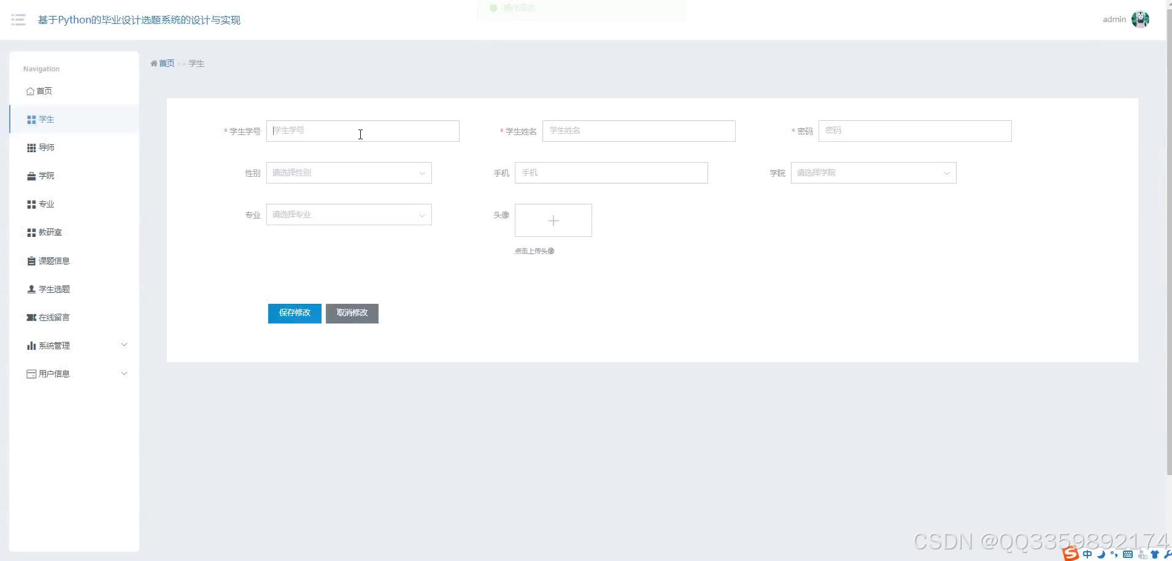Select the 学生选题 user icon
1172x561 pixels.
[31, 289]
